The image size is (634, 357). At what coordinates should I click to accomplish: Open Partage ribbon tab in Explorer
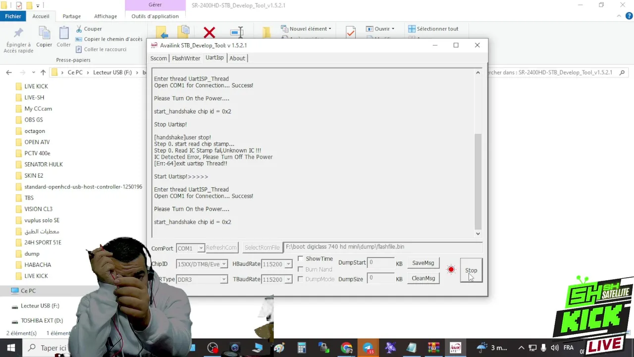[x=71, y=16]
